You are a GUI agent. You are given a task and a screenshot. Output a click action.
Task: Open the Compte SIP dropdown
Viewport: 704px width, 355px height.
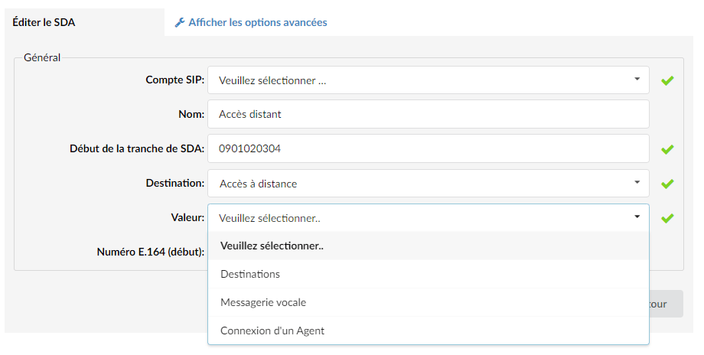coord(429,80)
